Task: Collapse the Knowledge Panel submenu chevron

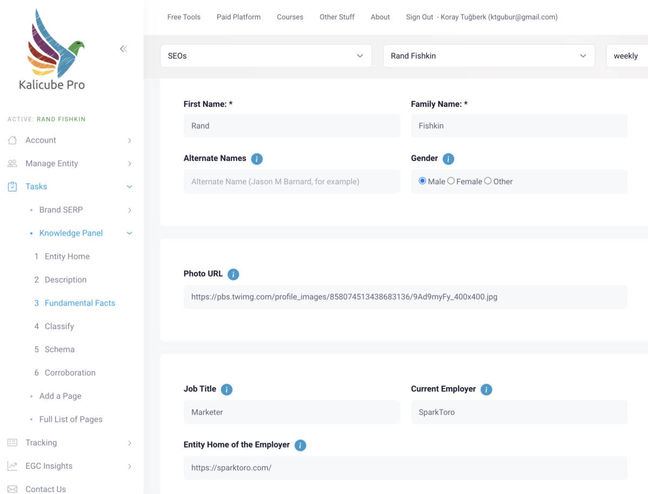Action: pyautogui.click(x=130, y=233)
